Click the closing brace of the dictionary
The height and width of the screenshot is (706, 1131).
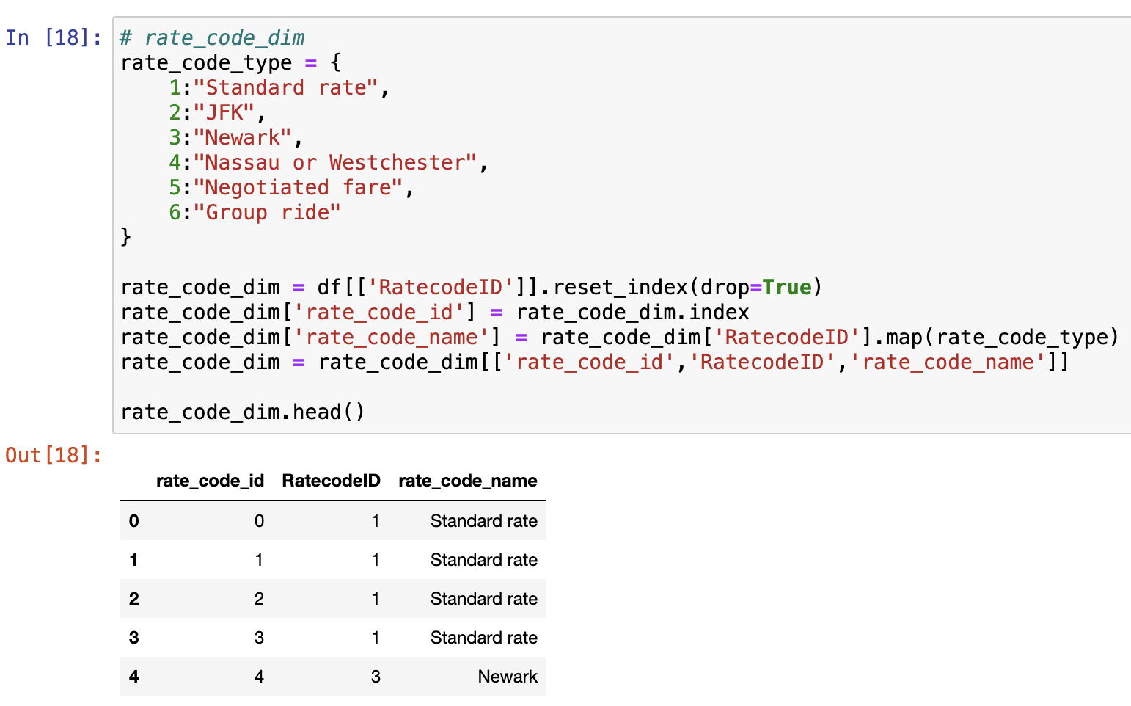pyautogui.click(x=125, y=236)
